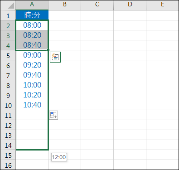Select column D header

tap(130, 5)
